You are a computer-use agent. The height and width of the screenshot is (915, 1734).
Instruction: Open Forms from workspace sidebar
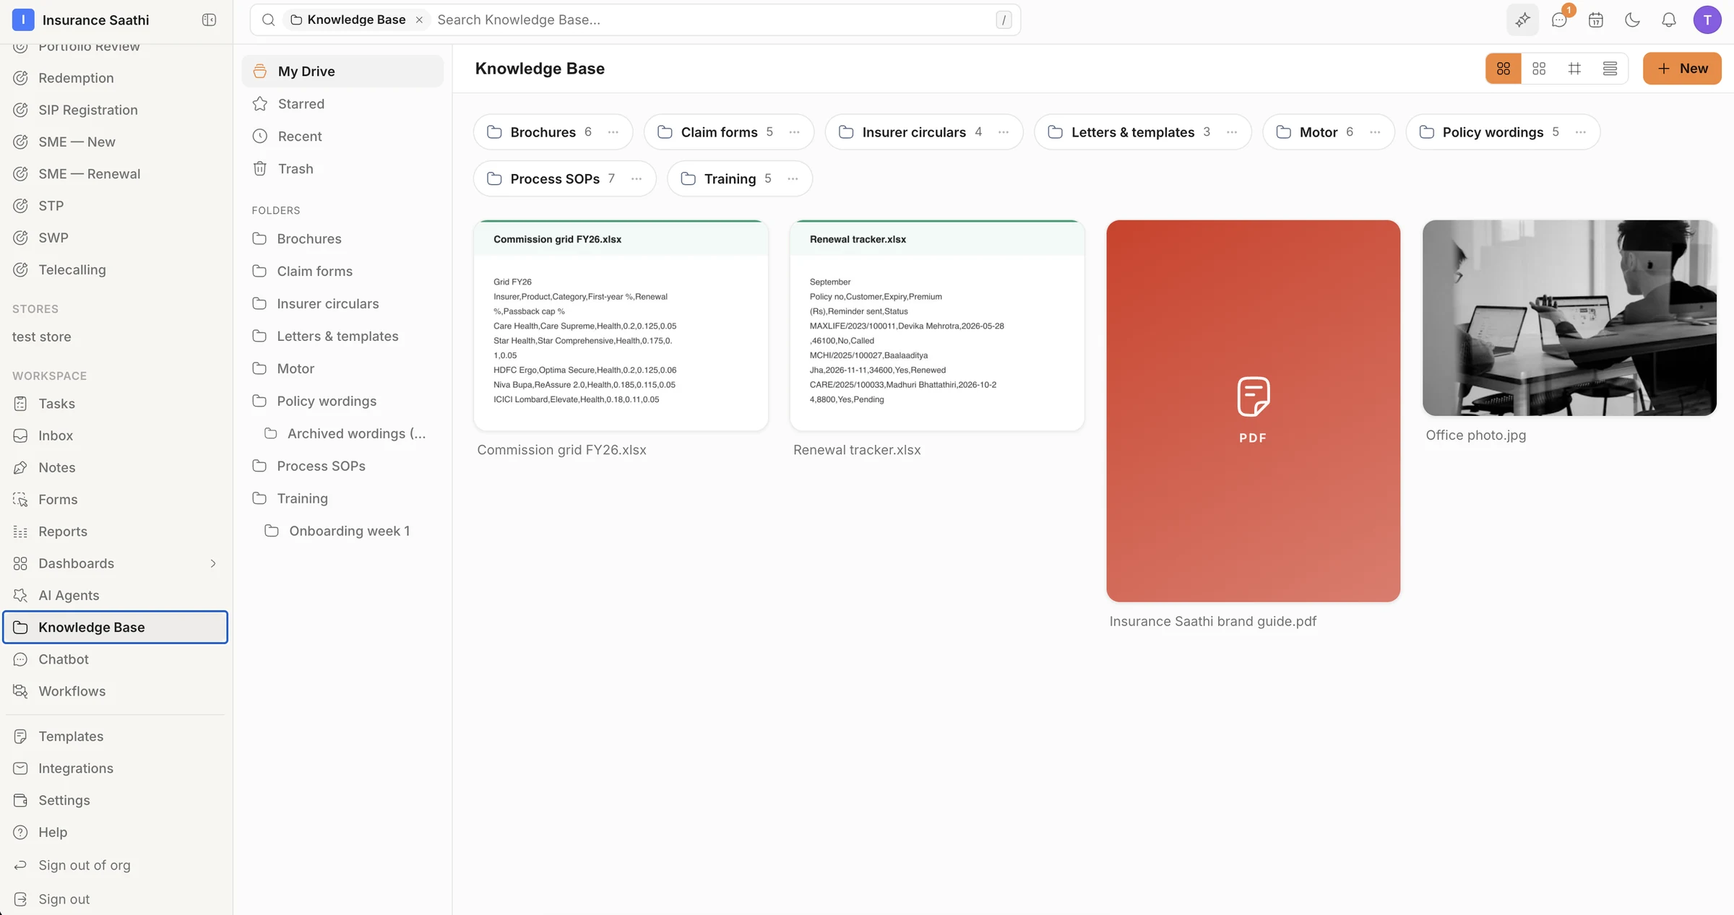(116, 500)
